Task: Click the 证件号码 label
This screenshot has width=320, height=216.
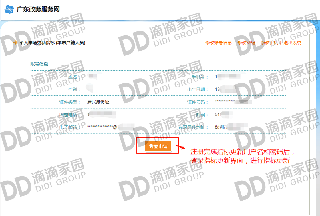Action: point(197,102)
